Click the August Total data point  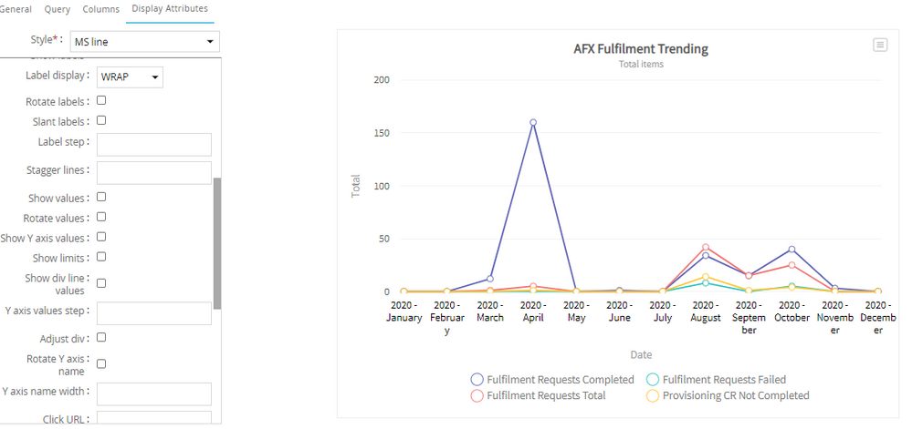click(706, 248)
